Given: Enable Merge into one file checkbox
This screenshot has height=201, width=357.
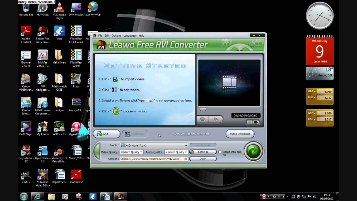Looking at the screenshot, I should tap(220, 152).
